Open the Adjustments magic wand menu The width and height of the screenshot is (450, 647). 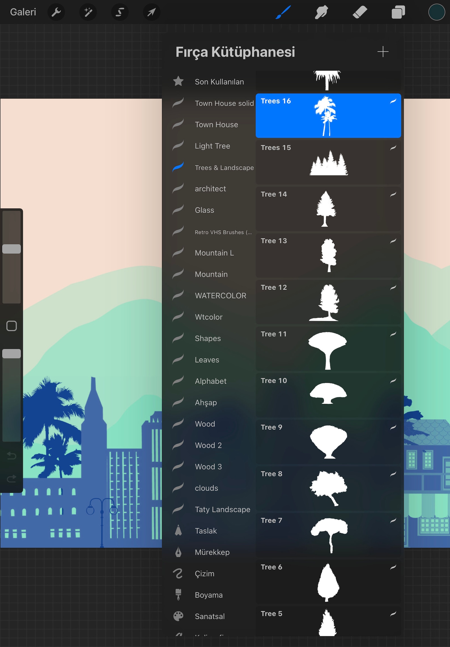(x=88, y=12)
